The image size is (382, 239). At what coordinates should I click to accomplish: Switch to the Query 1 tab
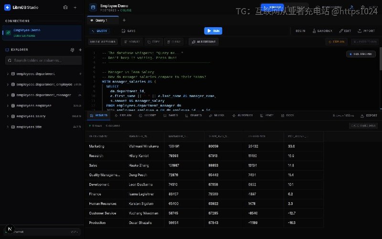pos(103,20)
